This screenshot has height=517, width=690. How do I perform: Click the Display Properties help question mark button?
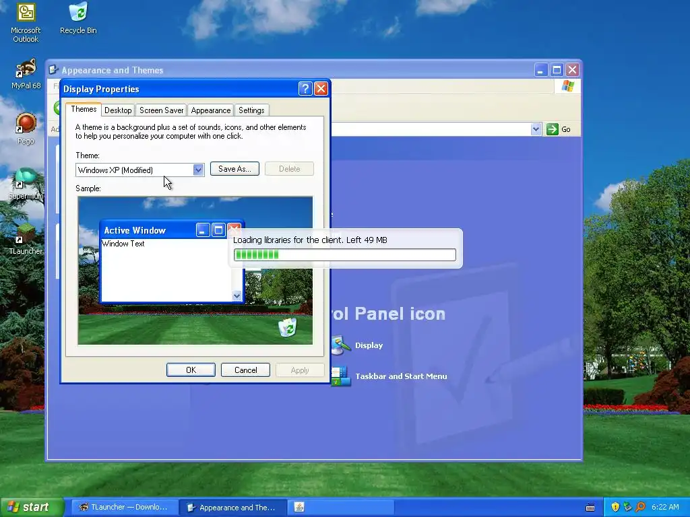305,89
